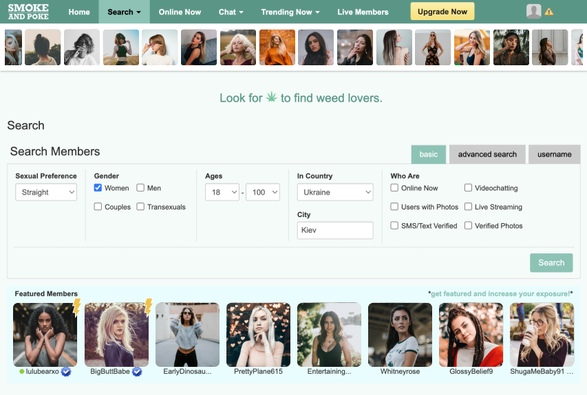Open lulubearxo's profile name link
The width and height of the screenshot is (587, 395).
42,372
